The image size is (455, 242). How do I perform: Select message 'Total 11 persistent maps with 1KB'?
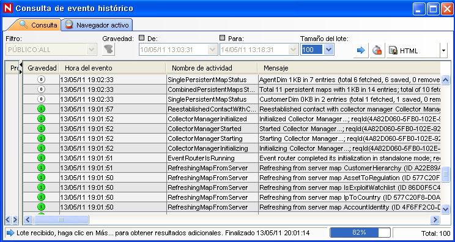(x=349, y=89)
